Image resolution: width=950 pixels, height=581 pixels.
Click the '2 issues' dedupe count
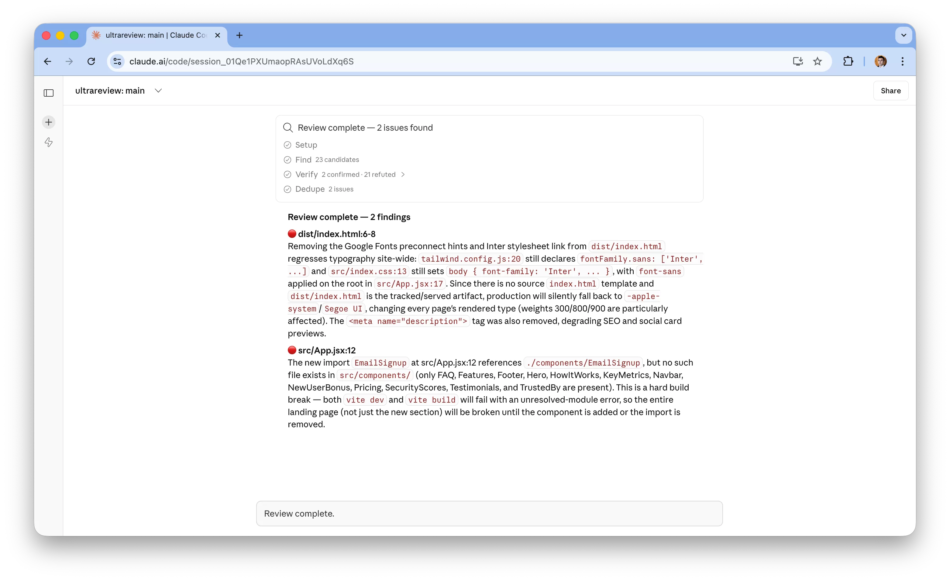tap(341, 189)
